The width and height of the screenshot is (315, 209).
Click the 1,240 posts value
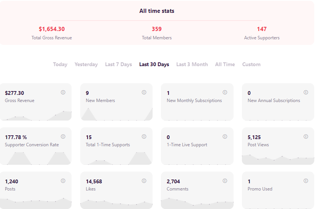[x=12, y=181]
